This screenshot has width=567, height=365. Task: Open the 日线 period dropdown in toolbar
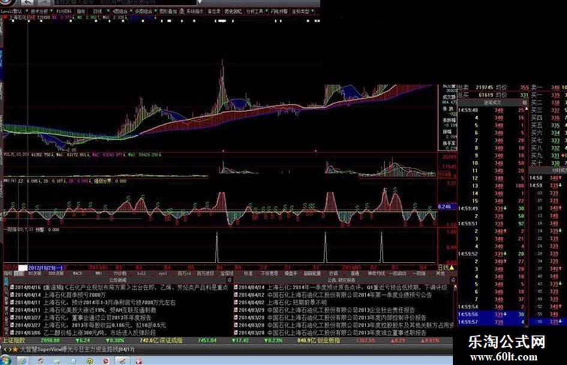(101, 11)
